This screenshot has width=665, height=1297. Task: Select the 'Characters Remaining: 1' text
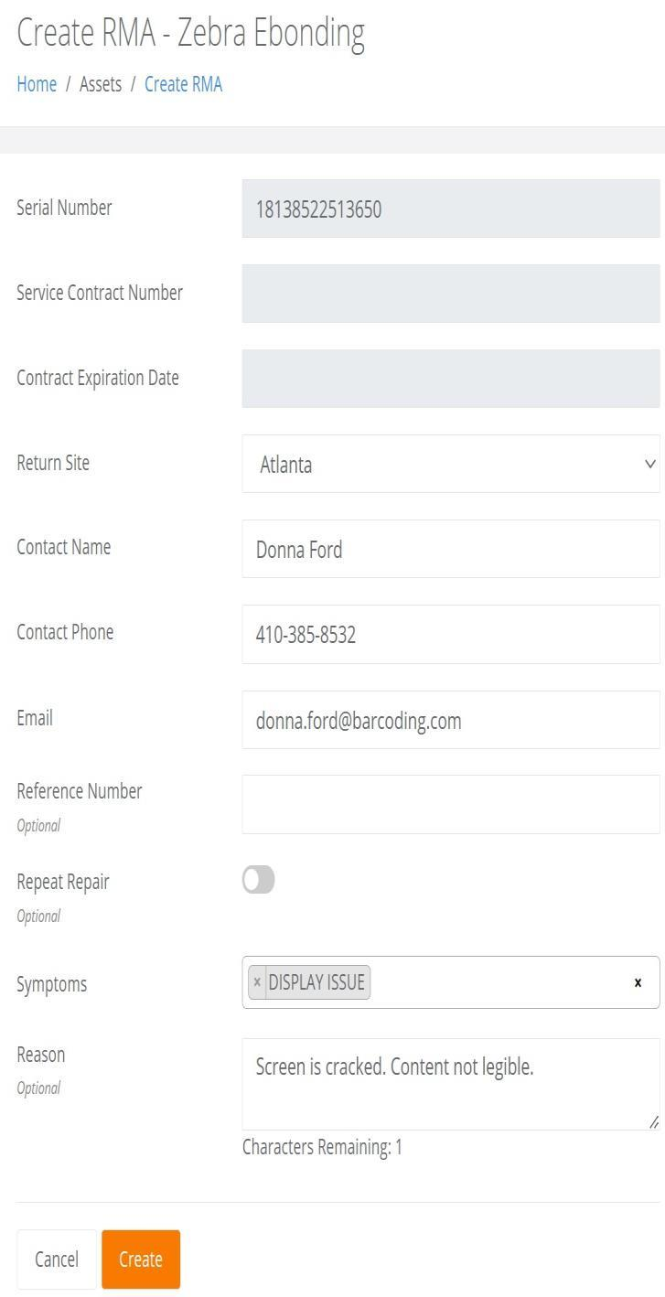322,1147
